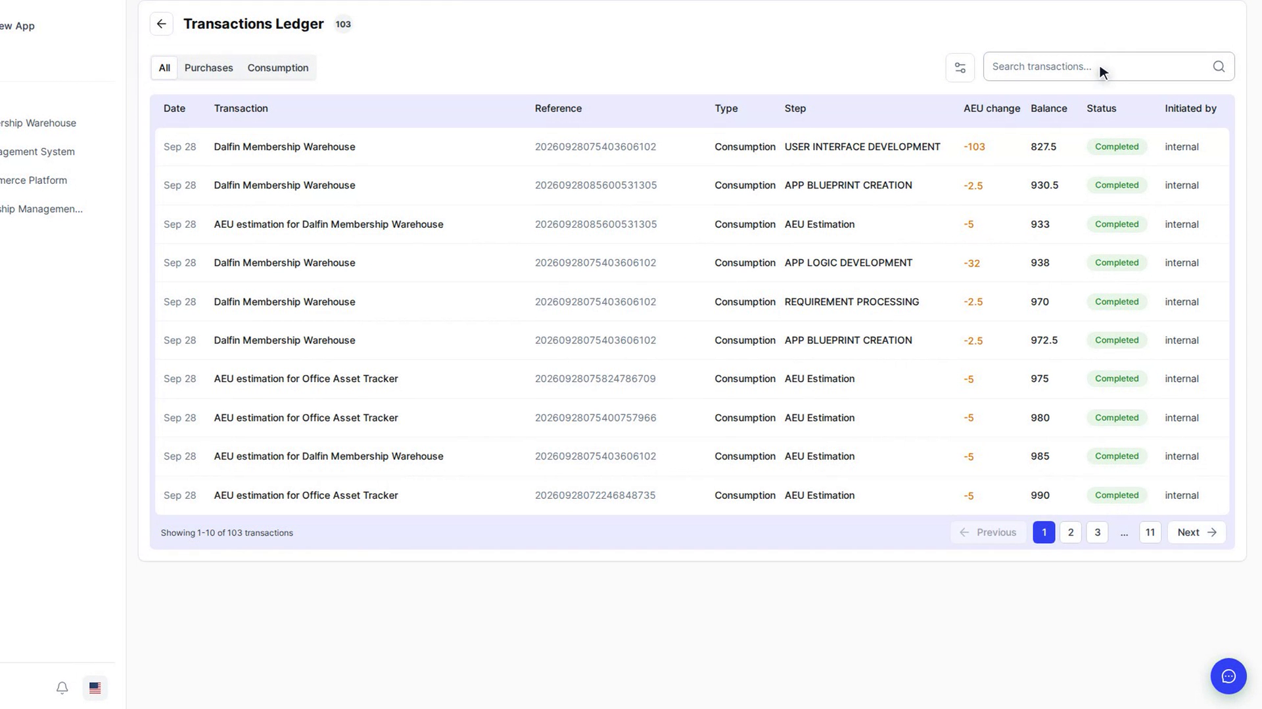Open rship Warehouse in sidebar
This screenshot has height=709, width=1262.
tap(38, 123)
